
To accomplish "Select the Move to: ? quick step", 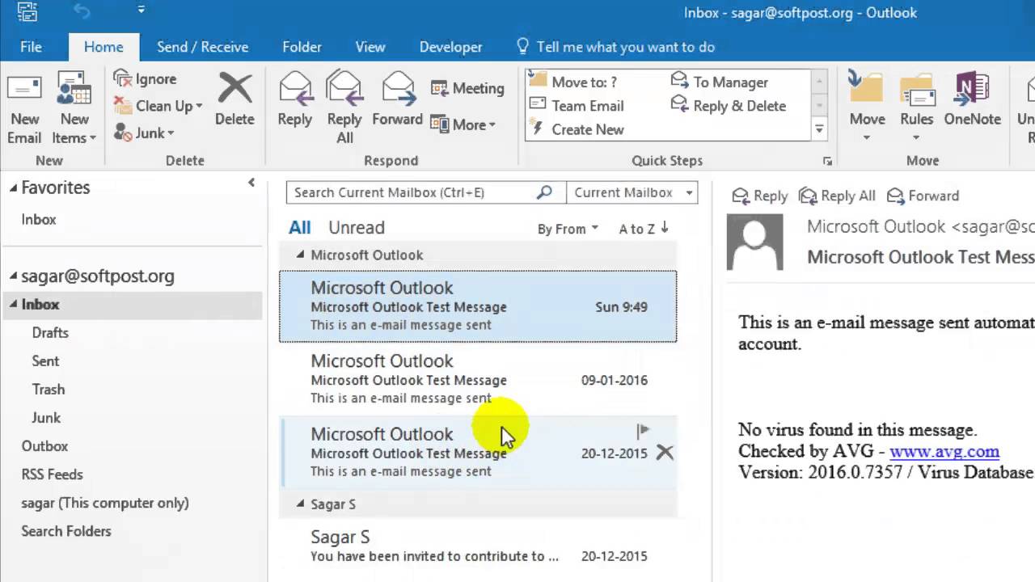I will (x=574, y=82).
